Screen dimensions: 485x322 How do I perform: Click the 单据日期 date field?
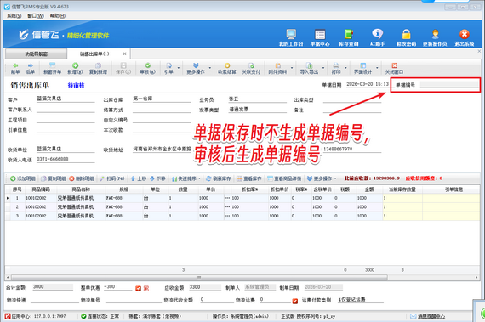click(x=368, y=84)
